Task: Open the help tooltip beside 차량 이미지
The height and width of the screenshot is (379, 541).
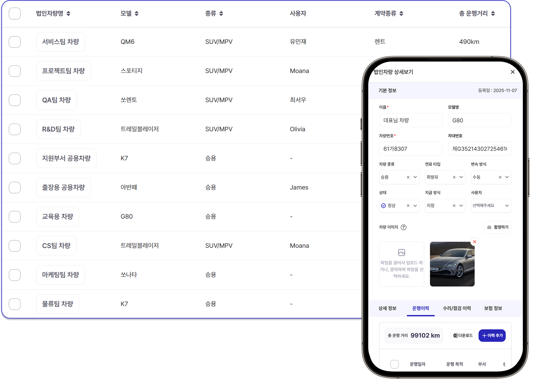Action: [404, 227]
